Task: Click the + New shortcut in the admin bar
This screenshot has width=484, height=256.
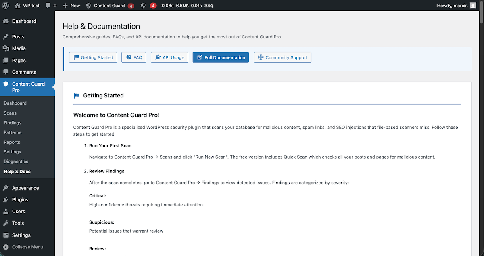Action: click(71, 6)
